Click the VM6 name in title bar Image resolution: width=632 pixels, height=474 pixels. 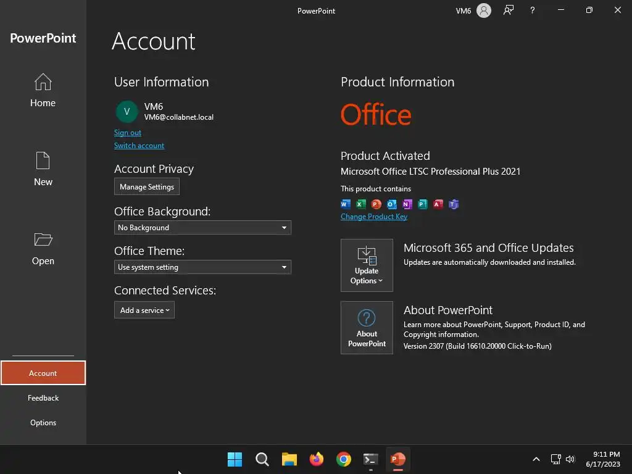point(464,11)
